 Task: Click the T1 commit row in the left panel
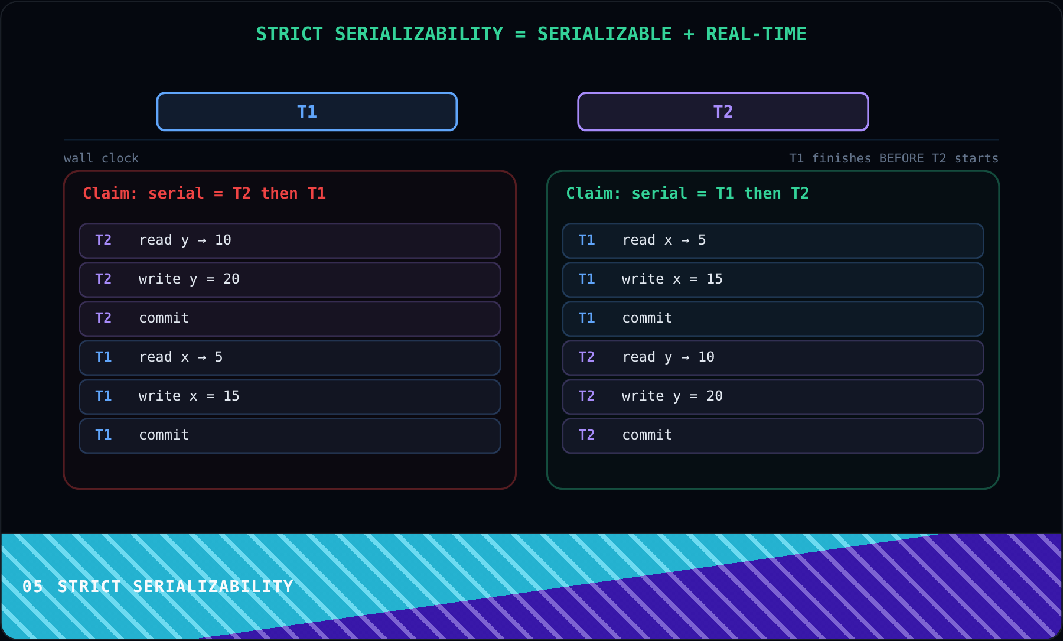click(290, 435)
